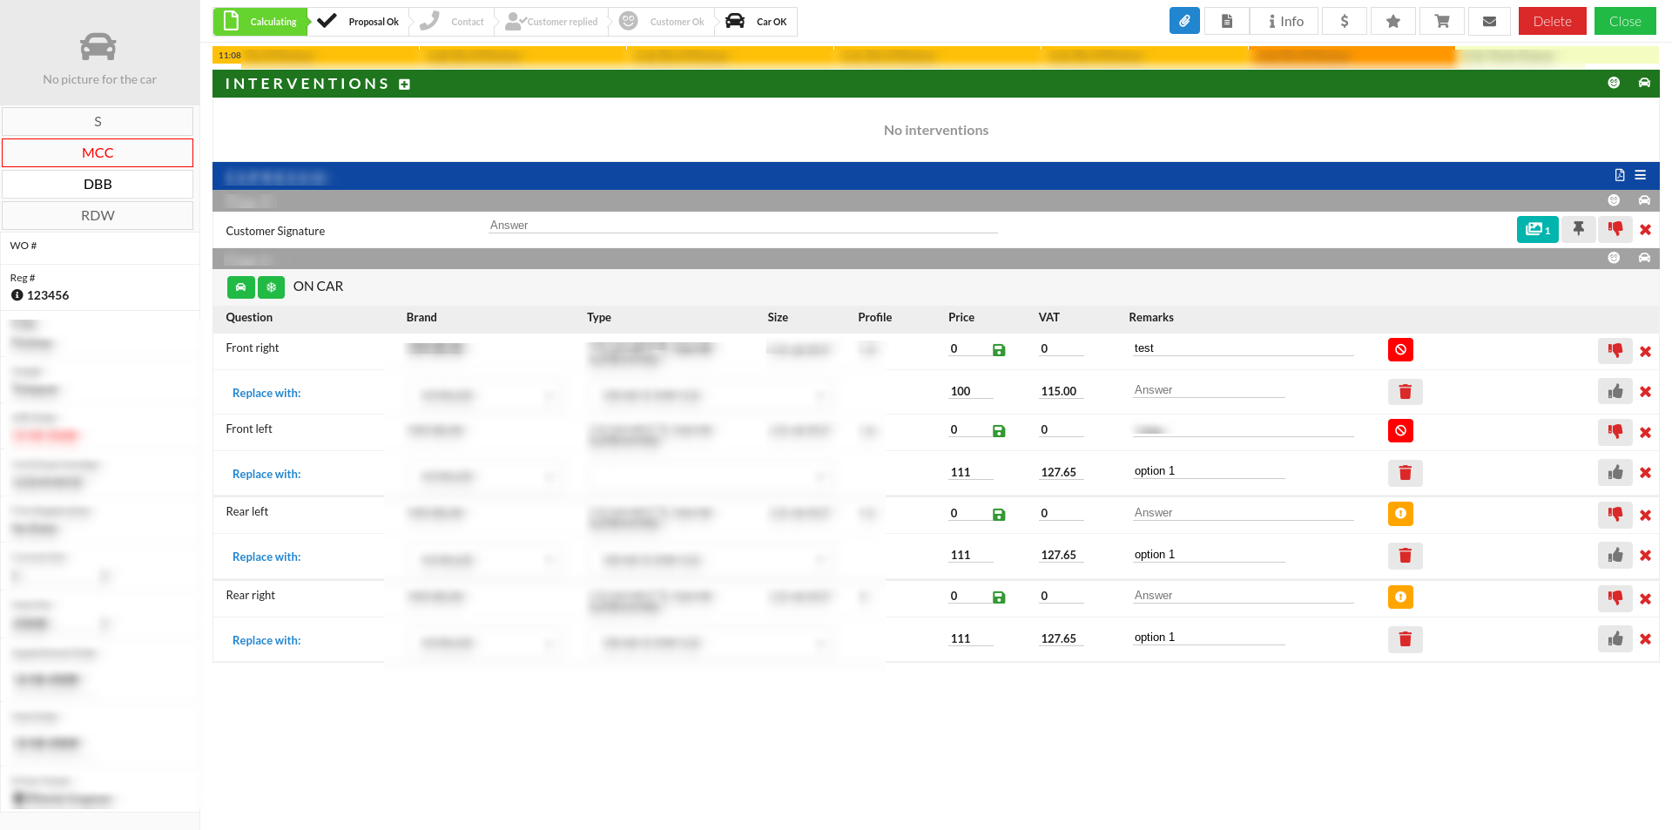
Task: Select the S button in sidebar
Action: click(x=98, y=122)
